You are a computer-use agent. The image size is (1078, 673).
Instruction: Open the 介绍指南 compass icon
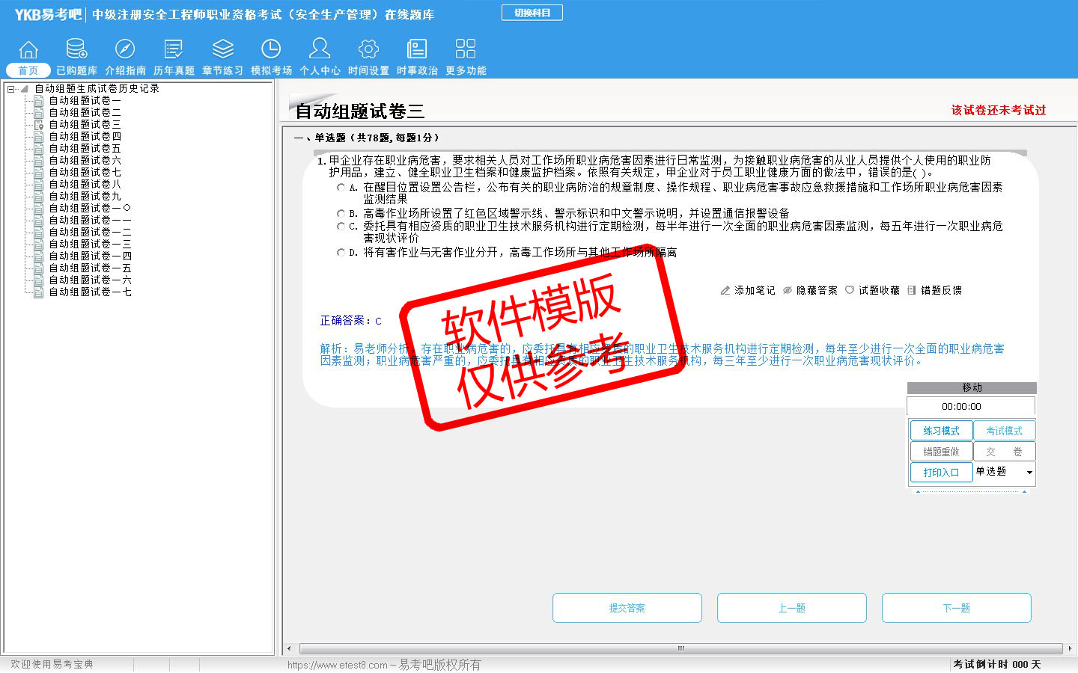tap(125, 50)
